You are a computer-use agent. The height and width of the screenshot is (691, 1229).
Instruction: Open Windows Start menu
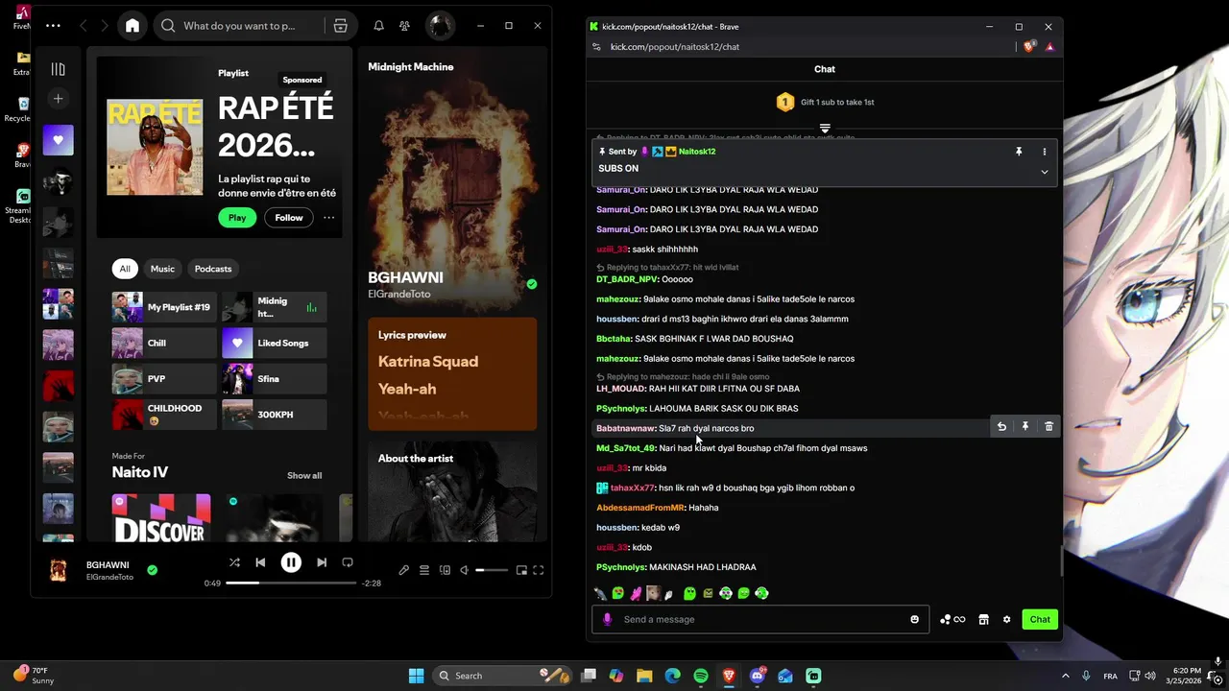416,676
